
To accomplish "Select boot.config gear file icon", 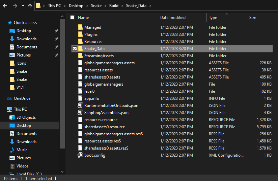I will pos(80,155).
